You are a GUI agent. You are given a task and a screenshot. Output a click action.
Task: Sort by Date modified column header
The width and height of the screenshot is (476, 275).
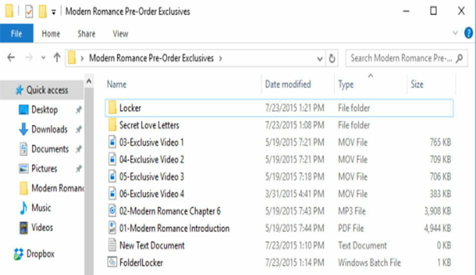pyautogui.click(x=288, y=84)
